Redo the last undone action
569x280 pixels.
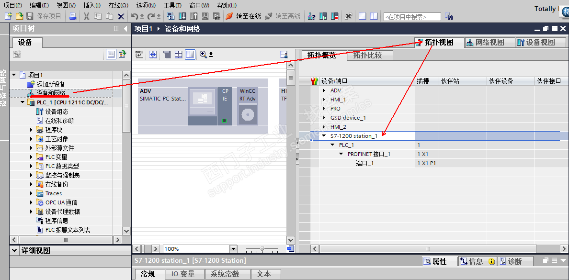(150, 16)
